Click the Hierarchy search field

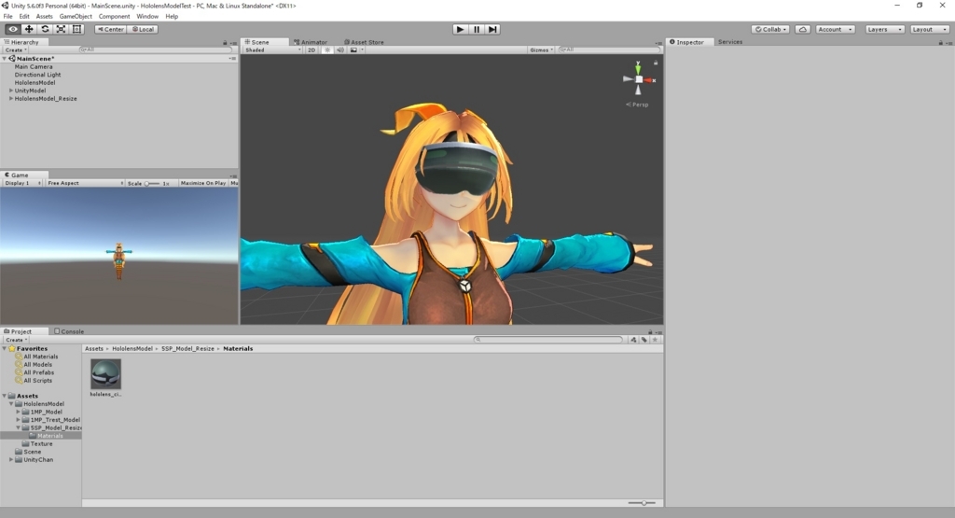coord(156,50)
